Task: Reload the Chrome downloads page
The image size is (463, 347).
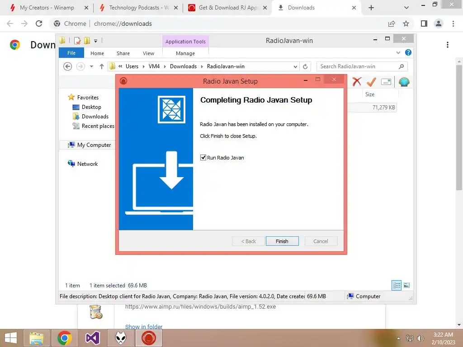Action: 39,23
